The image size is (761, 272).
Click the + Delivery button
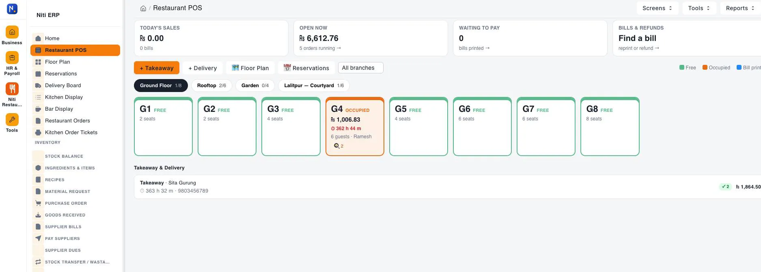[x=203, y=68]
